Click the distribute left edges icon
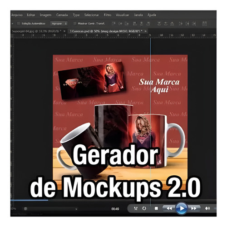The image size is (227, 227). 181,24
